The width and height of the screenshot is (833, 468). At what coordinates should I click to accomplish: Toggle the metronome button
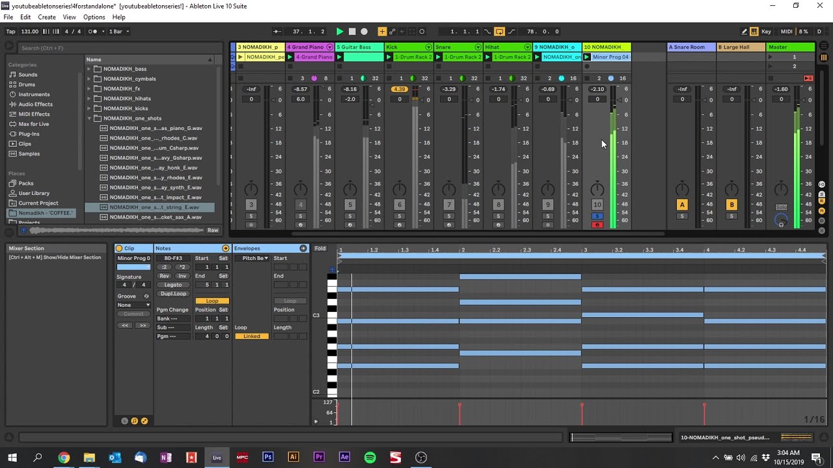pos(96,31)
